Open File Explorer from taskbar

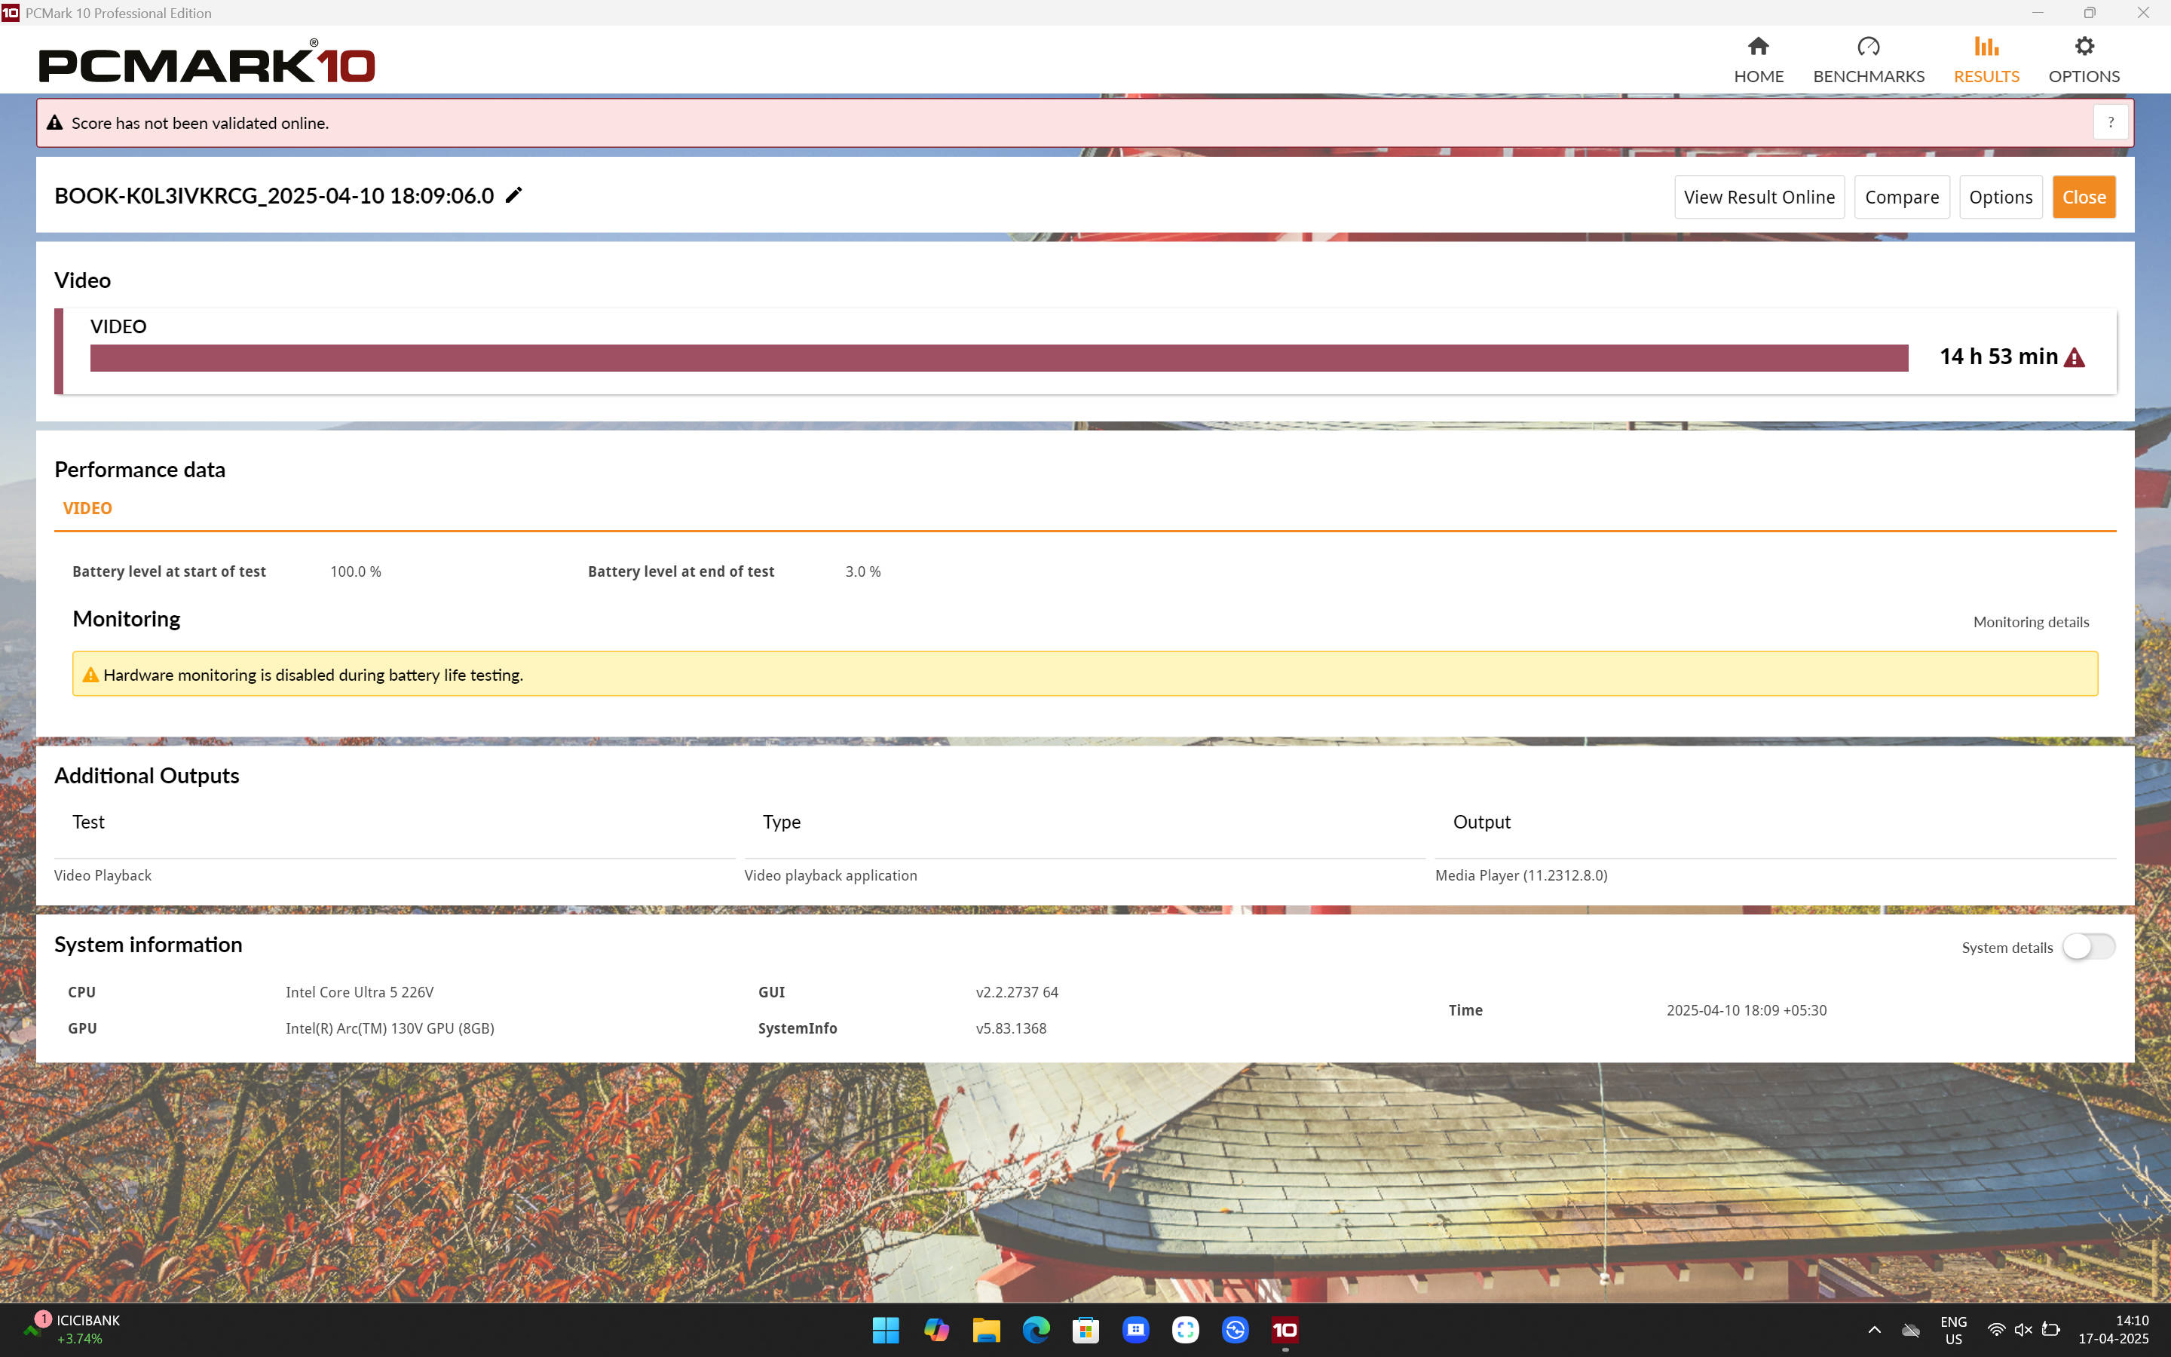(x=986, y=1330)
